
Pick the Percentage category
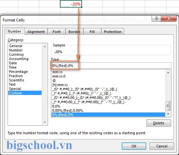click(25, 72)
